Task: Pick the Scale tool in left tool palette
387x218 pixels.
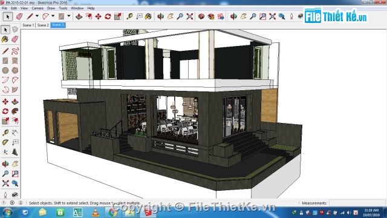Action: click(5, 121)
